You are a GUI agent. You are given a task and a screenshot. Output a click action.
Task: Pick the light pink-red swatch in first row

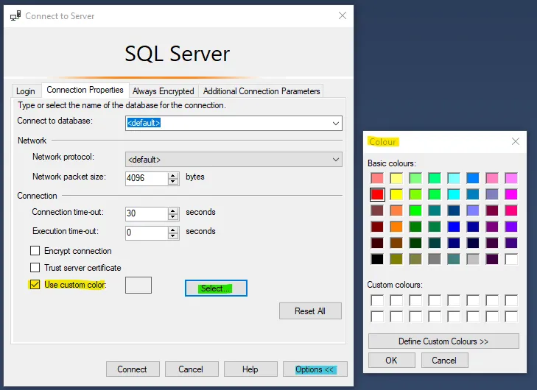377,178
